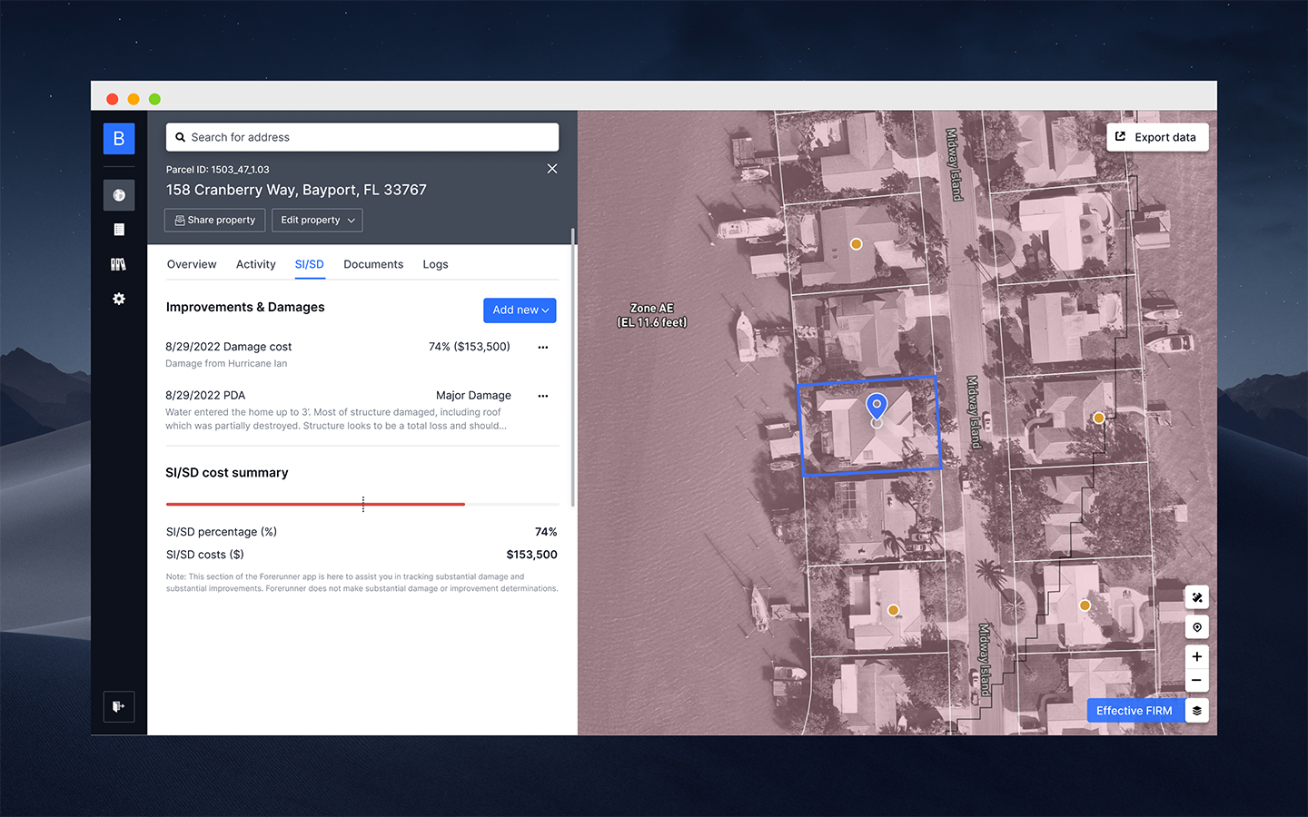Click the 'SI/SD cost summary' heading
Viewport: 1308px width, 817px height.
(227, 473)
